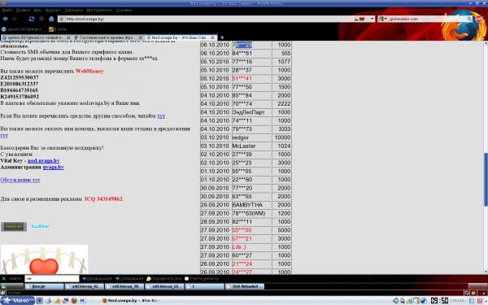Open the Справка menu in menu bar

pos(124,10)
